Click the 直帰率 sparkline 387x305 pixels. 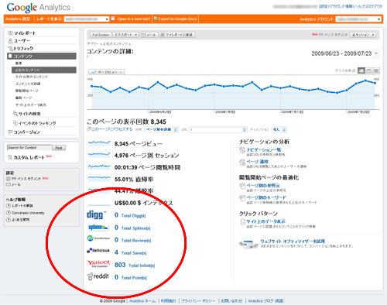point(99,178)
